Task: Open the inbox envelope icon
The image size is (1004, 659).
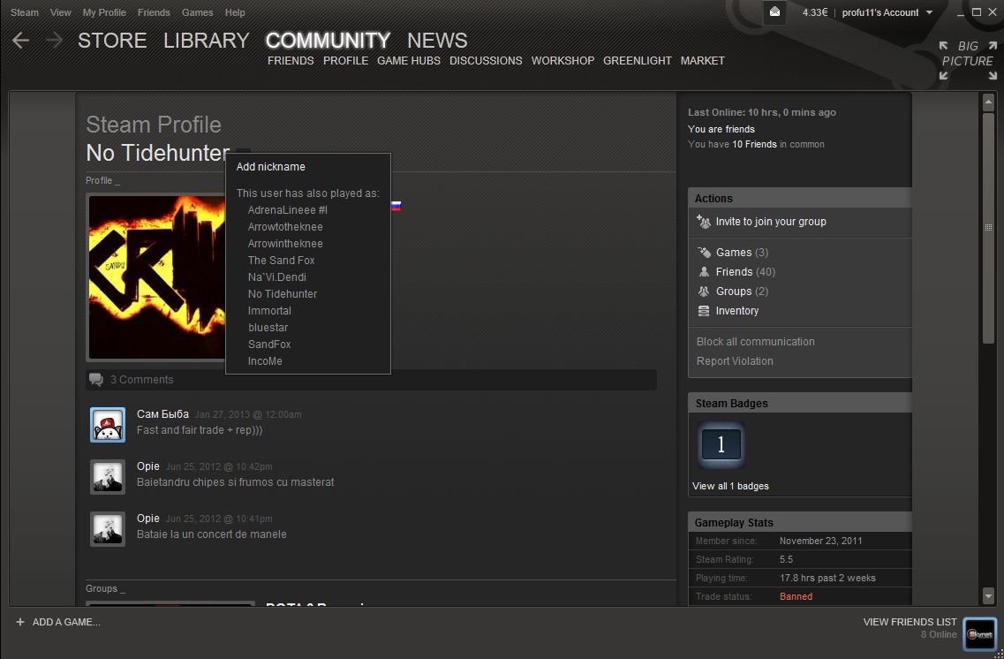Action: coord(774,12)
